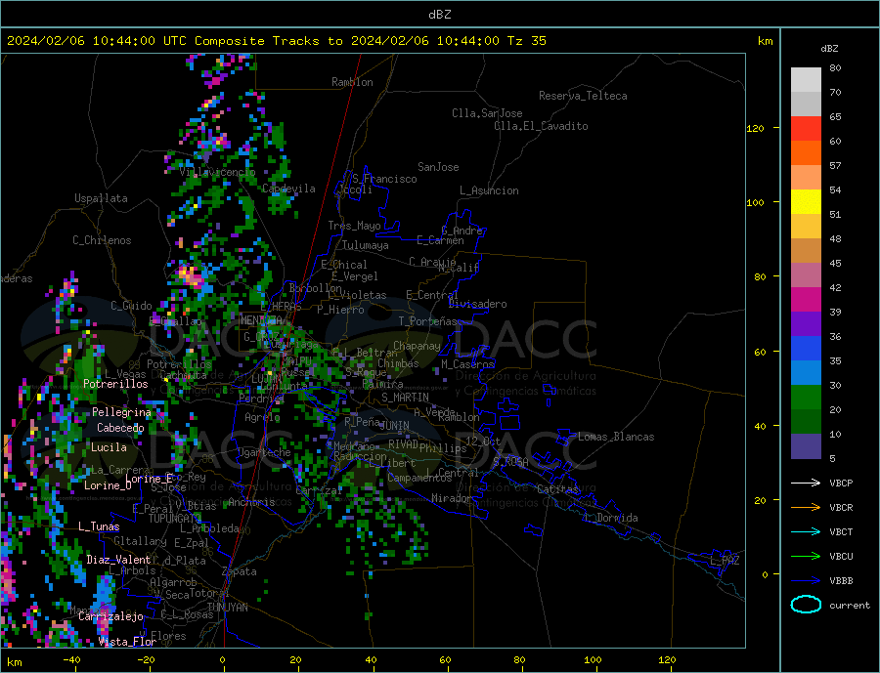880x673 pixels.
Task: Click the 'Zapata' map label
Action: (240, 571)
